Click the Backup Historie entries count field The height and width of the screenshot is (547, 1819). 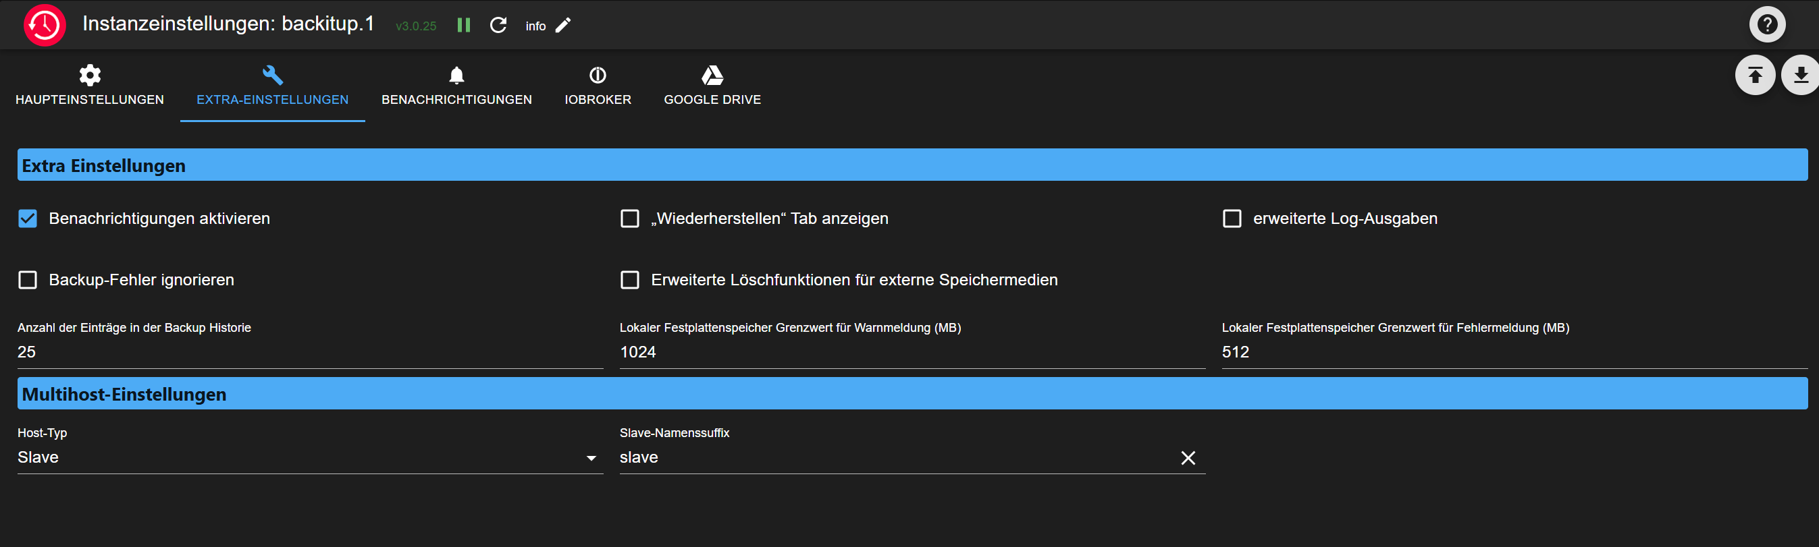(309, 352)
